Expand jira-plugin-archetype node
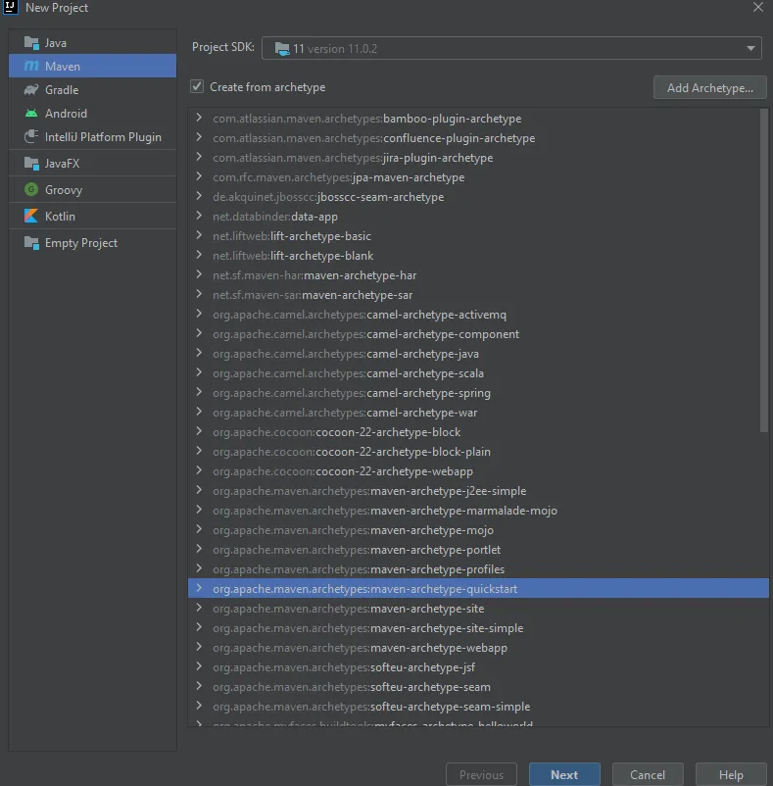This screenshot has height=786, width=773. [x=199, y=157]
